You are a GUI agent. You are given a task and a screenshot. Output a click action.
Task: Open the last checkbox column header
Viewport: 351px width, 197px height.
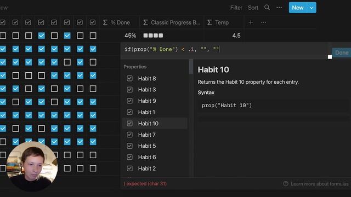tap(93, 22)
